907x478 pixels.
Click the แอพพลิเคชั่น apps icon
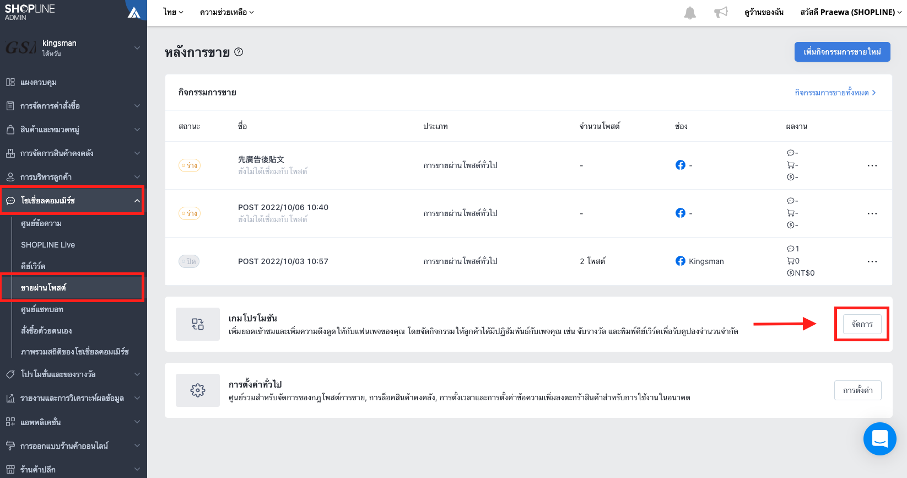click(10, 422)
